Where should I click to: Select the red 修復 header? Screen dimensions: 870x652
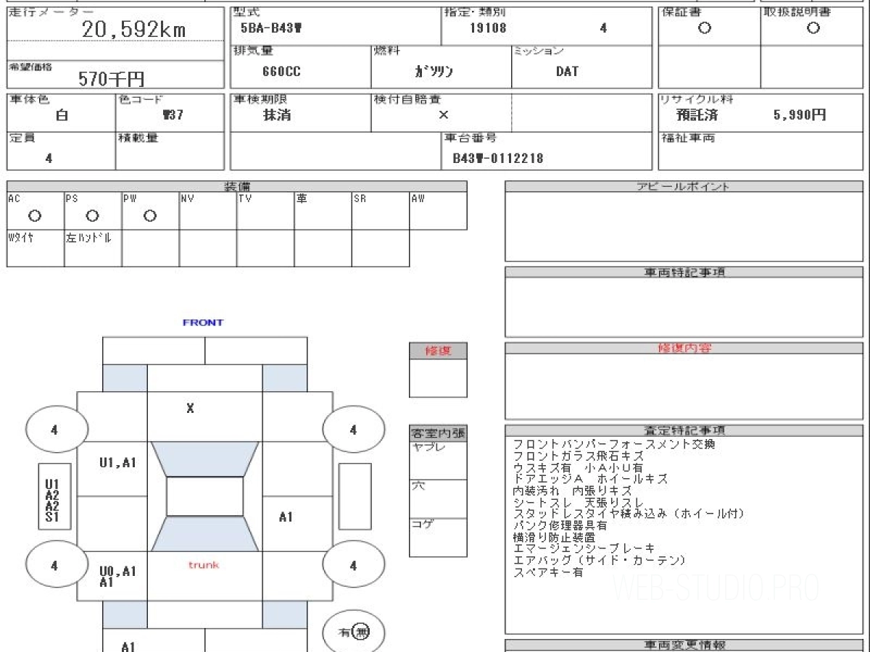pyautogui.click(x=438, y=351)
